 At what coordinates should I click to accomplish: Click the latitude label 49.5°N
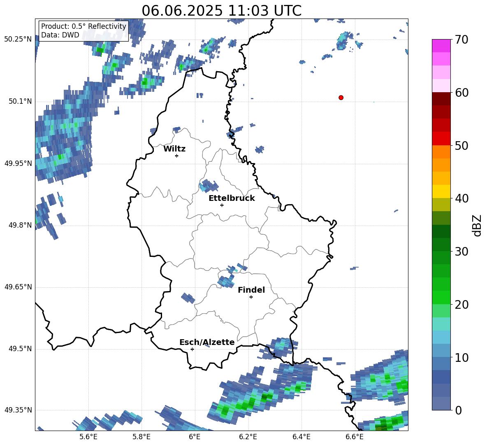pyautogui.click(x=20, y=349)
